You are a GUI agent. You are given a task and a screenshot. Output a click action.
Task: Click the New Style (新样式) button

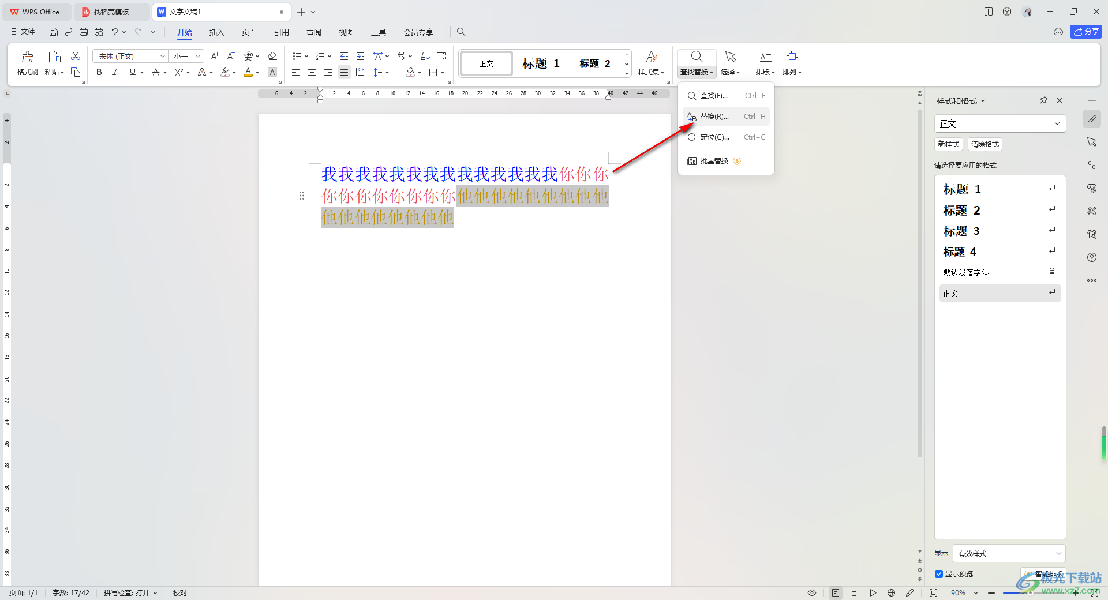point(949,144)
